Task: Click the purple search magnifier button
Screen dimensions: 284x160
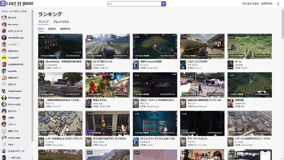Action: pyautogui.click(x=164, y=4)
